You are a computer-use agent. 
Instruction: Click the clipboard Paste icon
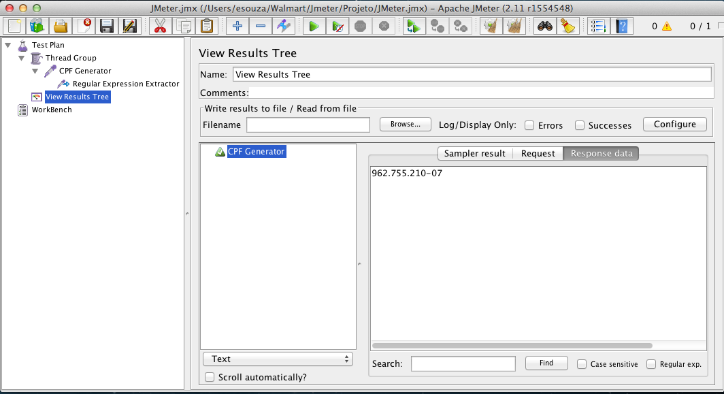pos(207,26)
